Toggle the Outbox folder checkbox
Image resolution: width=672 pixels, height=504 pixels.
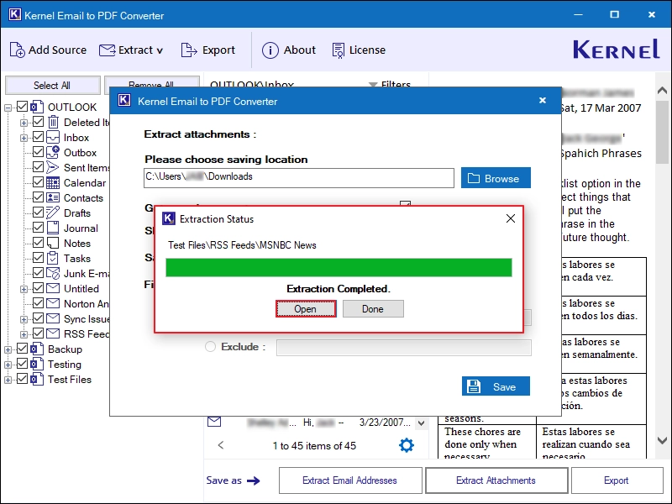tap(38, 152)
